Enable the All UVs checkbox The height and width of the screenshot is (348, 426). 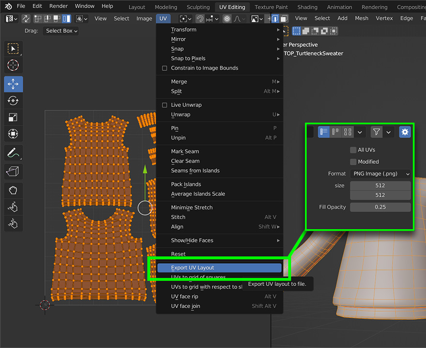[x=353, y=150]
